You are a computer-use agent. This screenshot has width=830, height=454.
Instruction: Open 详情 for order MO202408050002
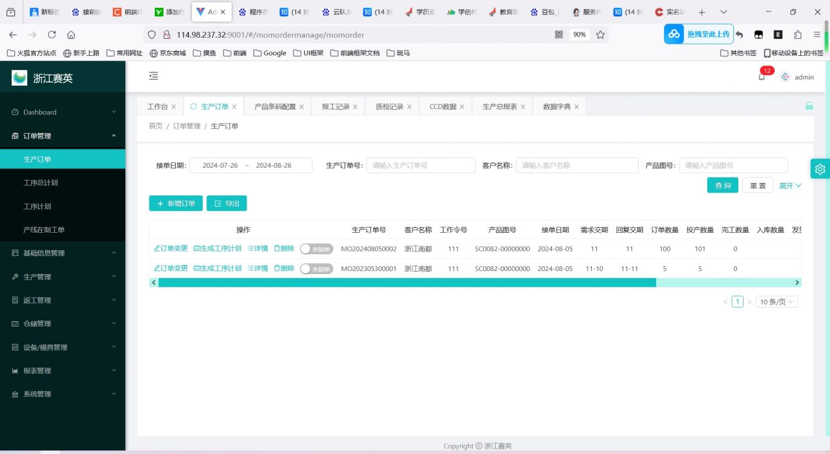[x=258, y=249]
